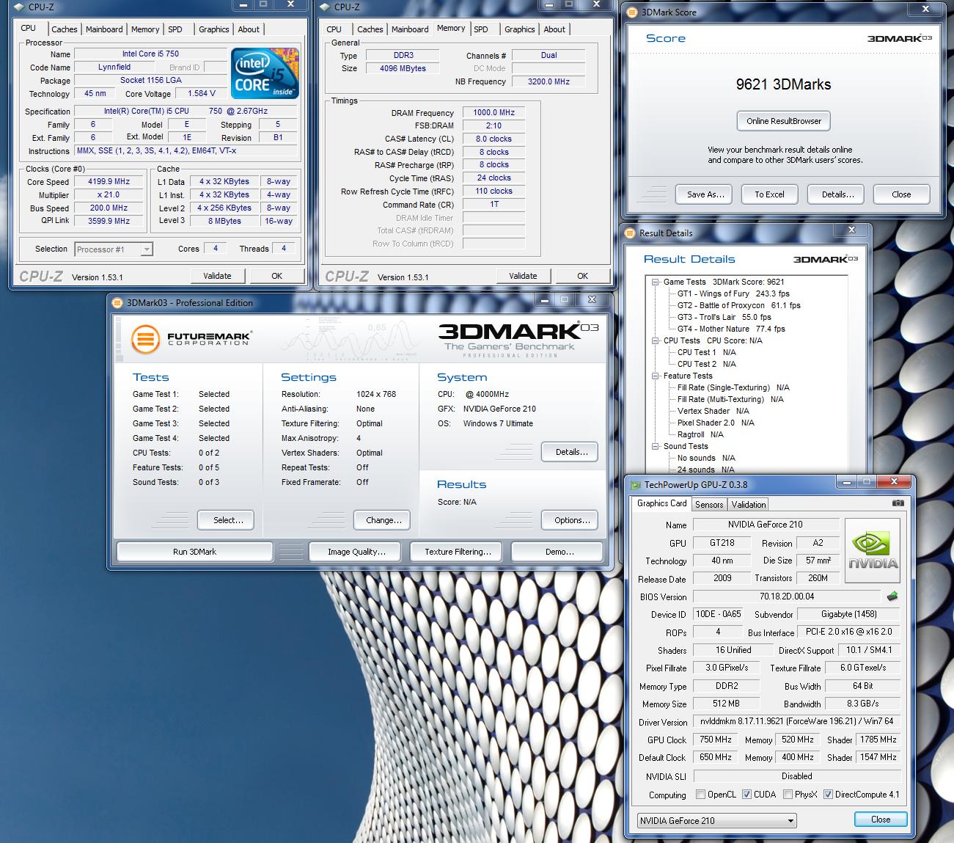Click the 3DMARK03 logo in Result Details

[826, 259]
